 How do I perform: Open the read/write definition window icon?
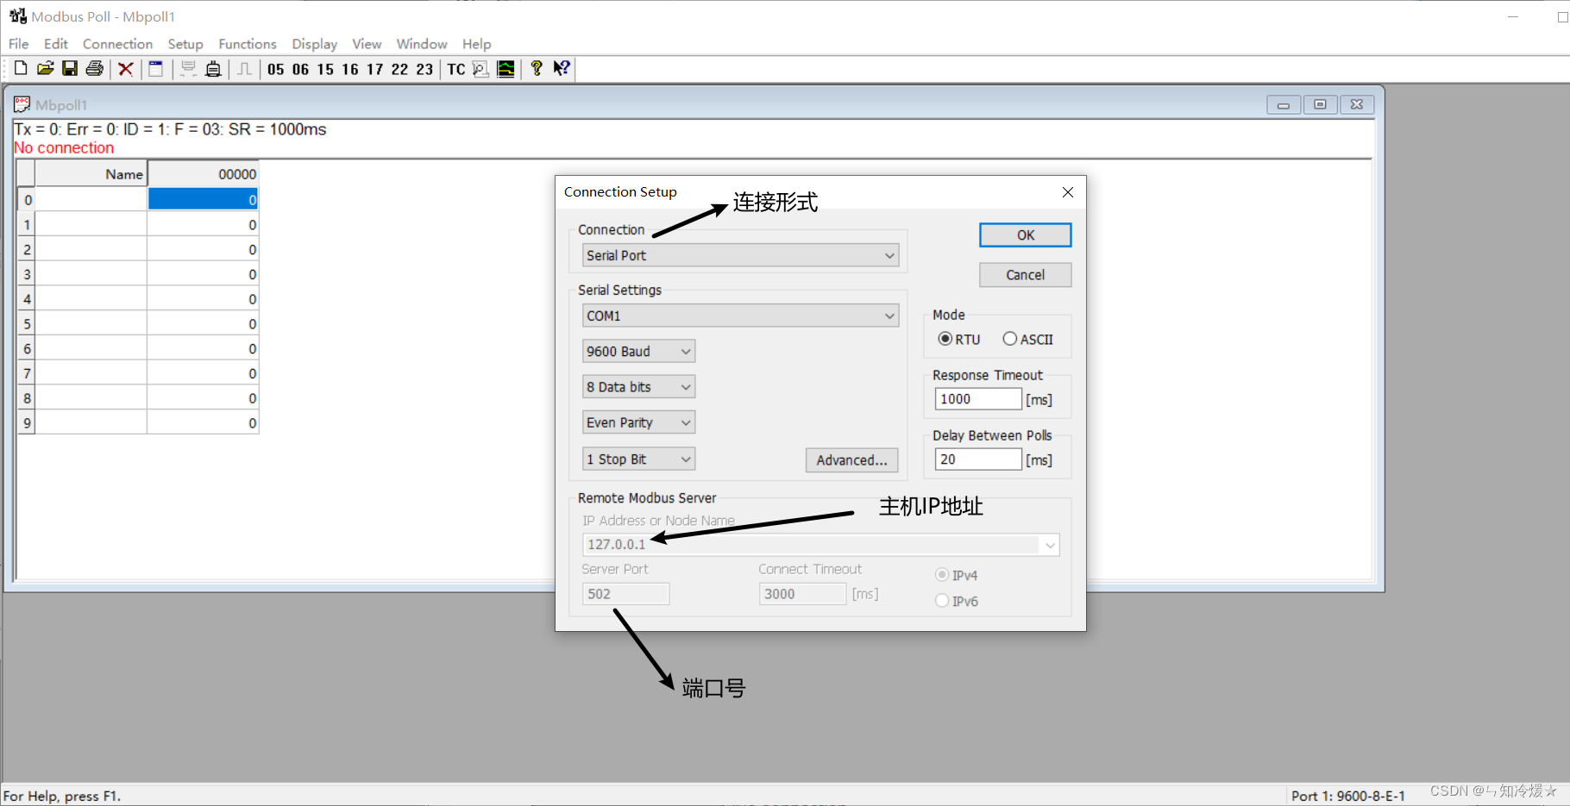[x=156, y=69]
